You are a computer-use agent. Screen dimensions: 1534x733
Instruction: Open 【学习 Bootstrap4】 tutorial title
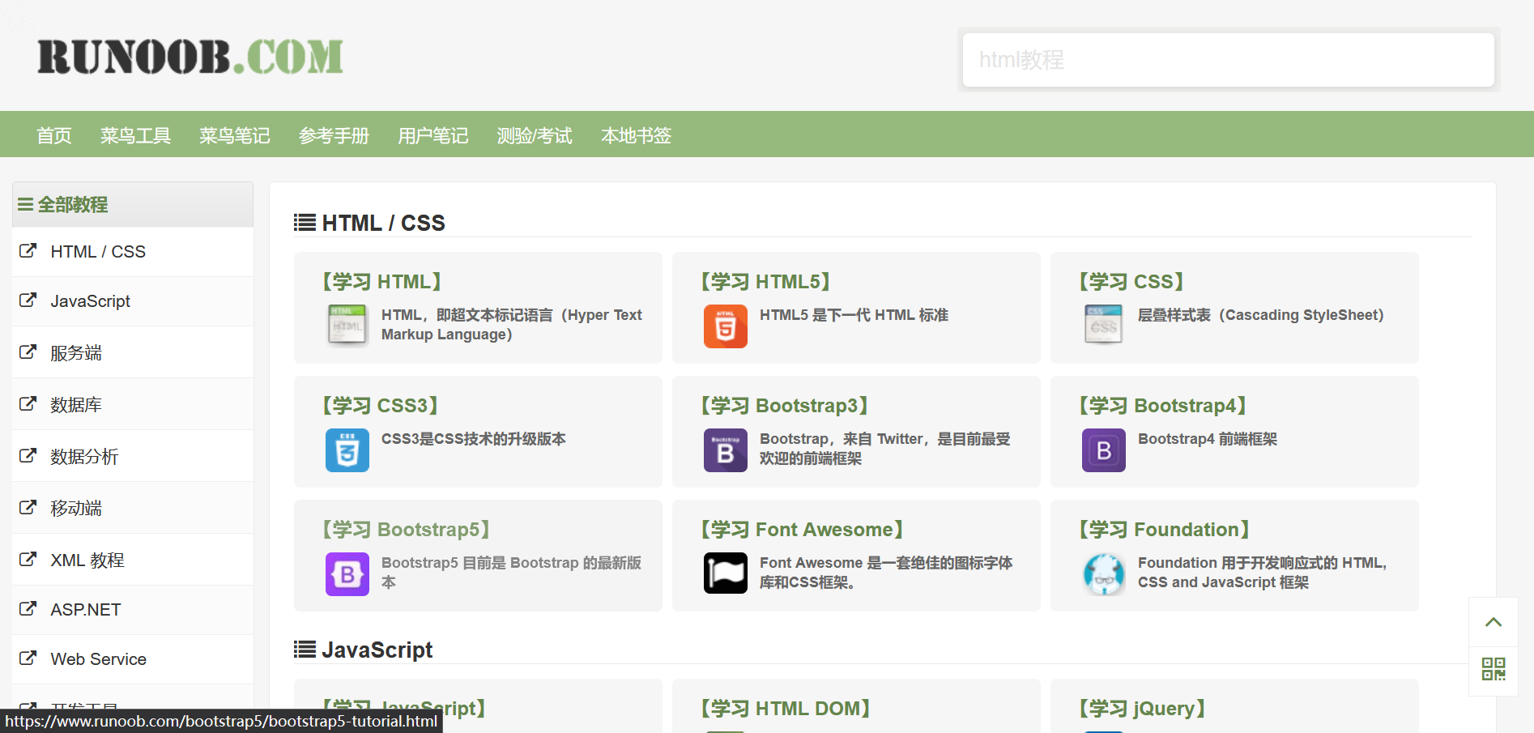(x=1163, y=406)
